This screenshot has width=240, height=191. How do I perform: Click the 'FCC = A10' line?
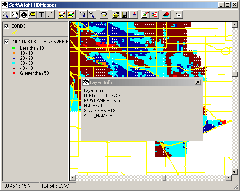94,106
